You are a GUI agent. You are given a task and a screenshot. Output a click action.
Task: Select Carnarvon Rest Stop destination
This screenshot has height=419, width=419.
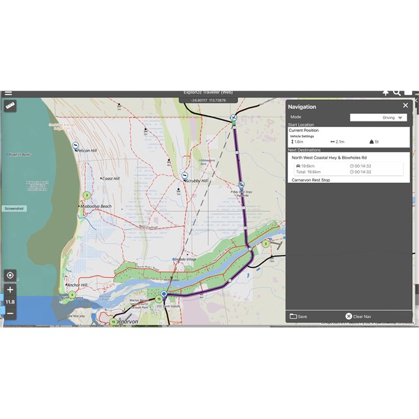311,179
